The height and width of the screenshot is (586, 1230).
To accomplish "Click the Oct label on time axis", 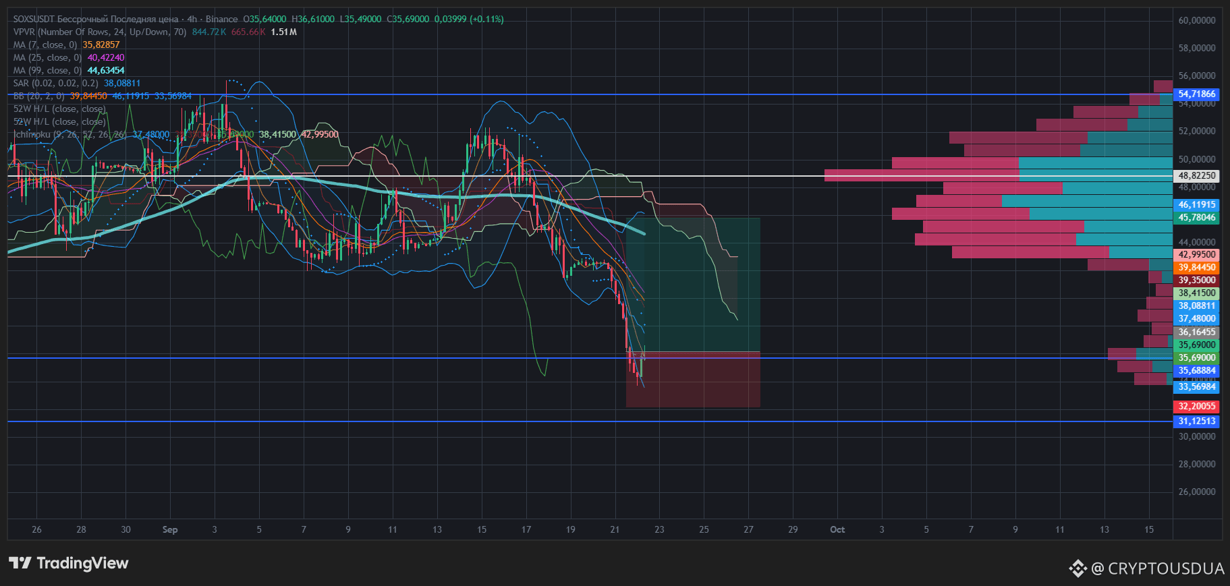I will 837,529.
